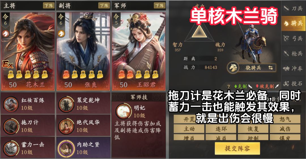Select the 骑兵 cavalry tab
The image size is (306, 159).
(293, 23)
